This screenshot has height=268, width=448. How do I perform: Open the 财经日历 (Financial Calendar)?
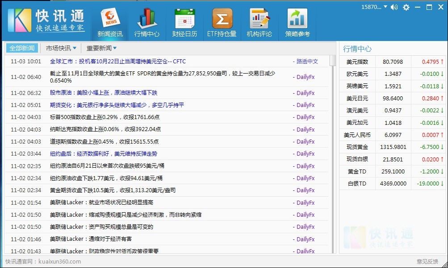[184, 22]
